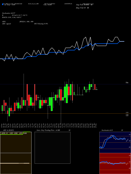
Task: Click the 'BUY Slowing @ 0%' signal text
Action: tap(41, 24)
